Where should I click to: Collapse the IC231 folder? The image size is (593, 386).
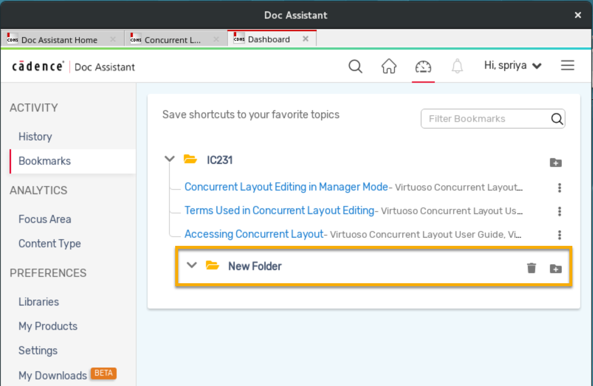pos(170,159)
